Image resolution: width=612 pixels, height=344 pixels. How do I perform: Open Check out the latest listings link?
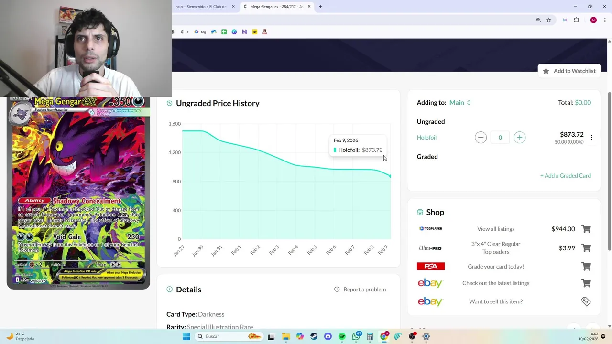point(496,283)
